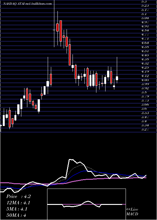Click the 5.04 price level label
157x220 pixels.
coord(145,18)
